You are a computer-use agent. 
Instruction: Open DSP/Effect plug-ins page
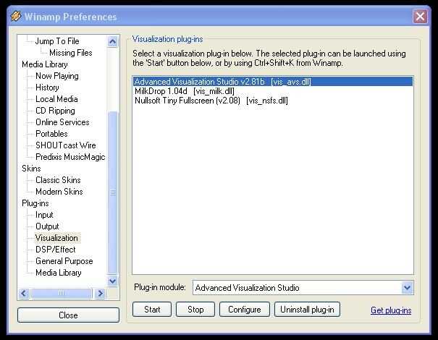pyautogui.click(x=56, y=250)
